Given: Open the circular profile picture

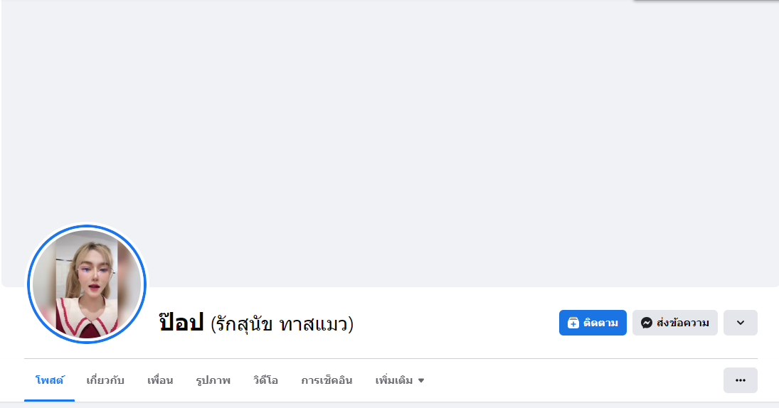Looking at the screenshot, I should click(87, 284).
